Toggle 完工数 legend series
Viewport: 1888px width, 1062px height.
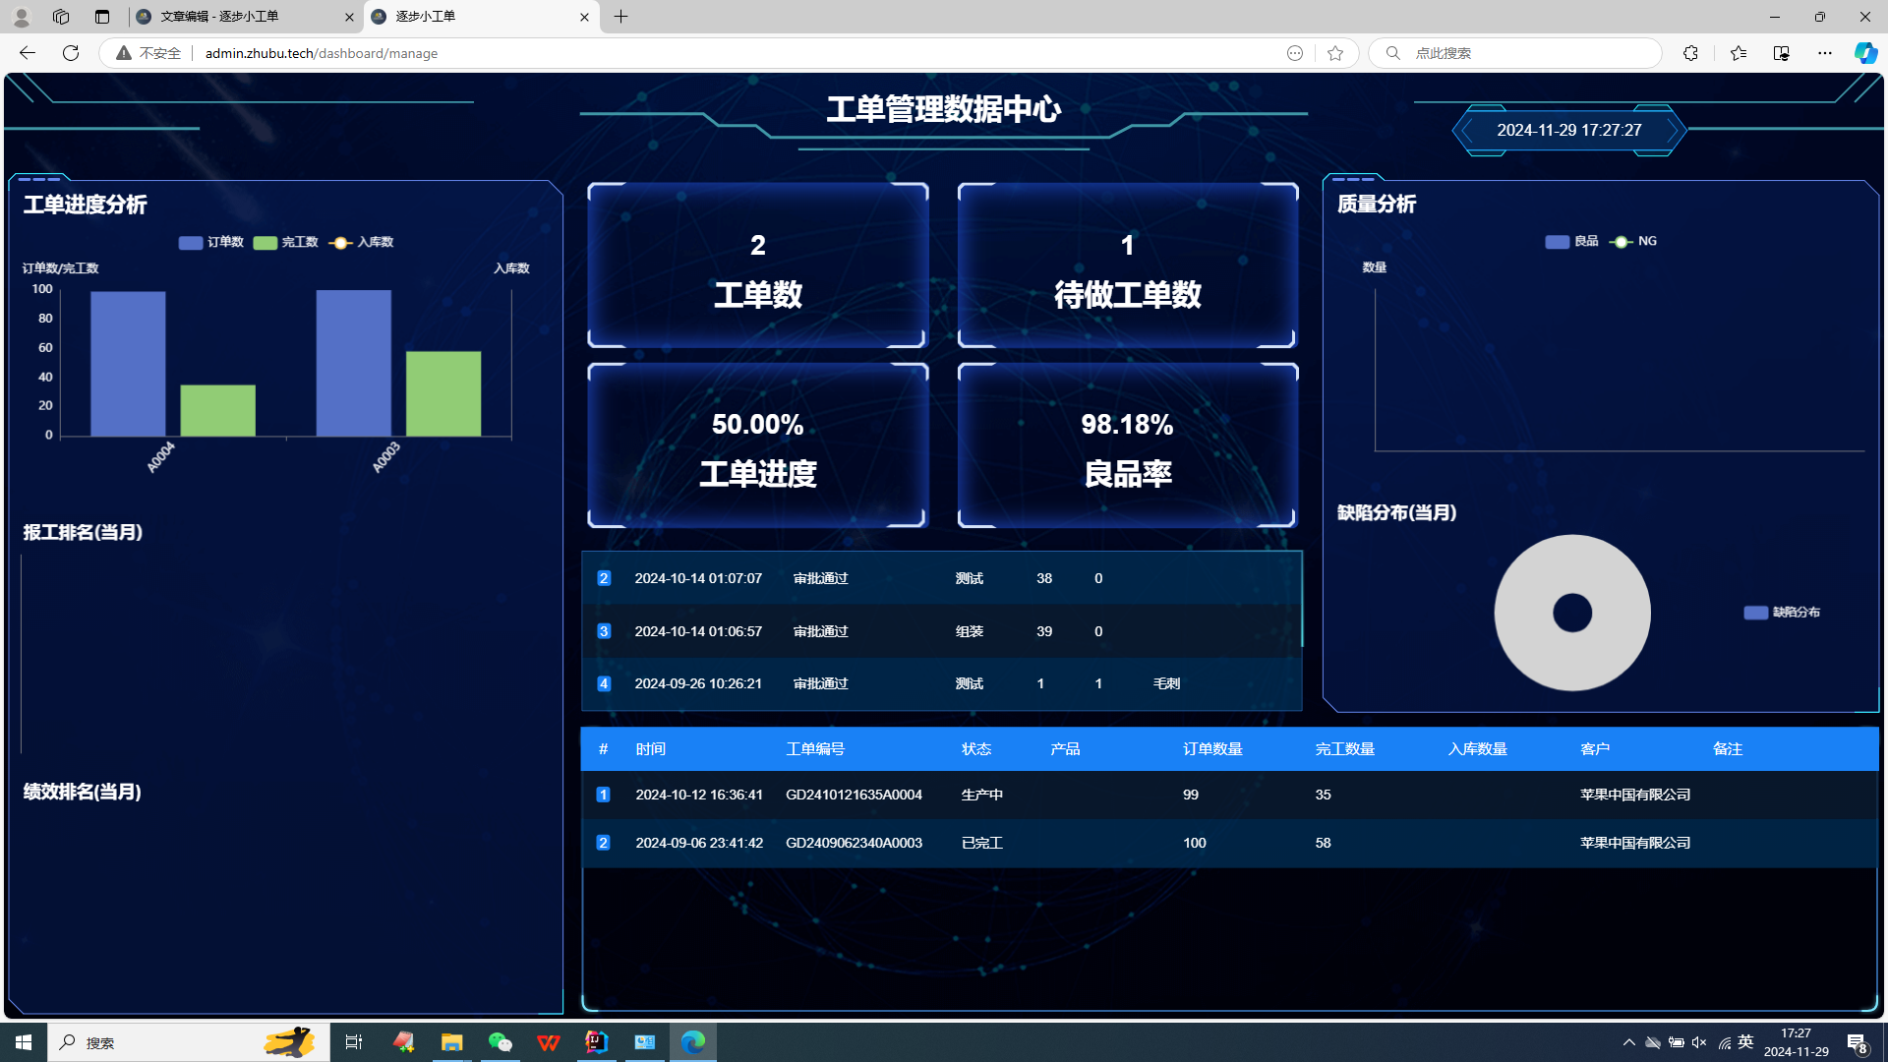285,242
